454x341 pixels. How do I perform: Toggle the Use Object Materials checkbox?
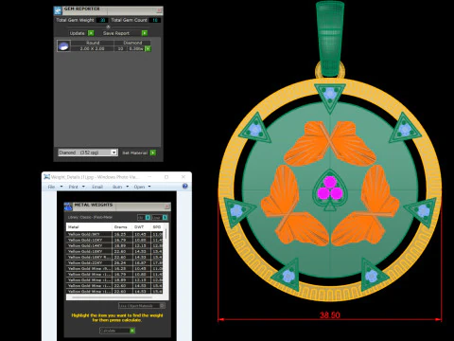point(162,306)
